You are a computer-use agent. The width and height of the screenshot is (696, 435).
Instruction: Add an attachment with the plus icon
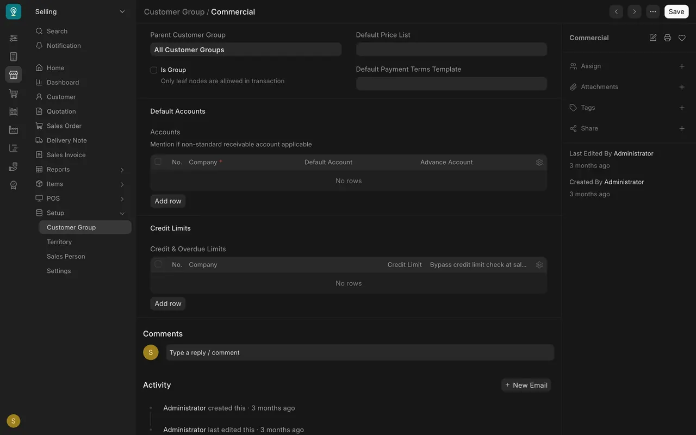click(x=682, y=87)
